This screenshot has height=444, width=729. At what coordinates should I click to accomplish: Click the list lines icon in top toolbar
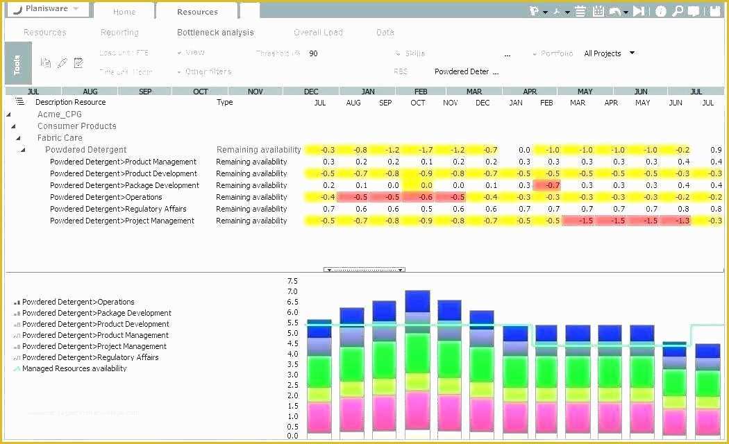coord(580,11)
